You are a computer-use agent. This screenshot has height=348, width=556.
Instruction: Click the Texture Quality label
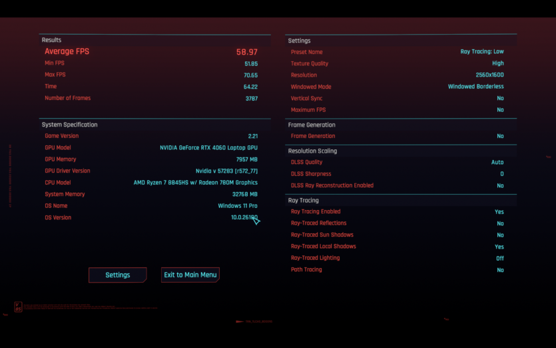(x=310, y=63)
